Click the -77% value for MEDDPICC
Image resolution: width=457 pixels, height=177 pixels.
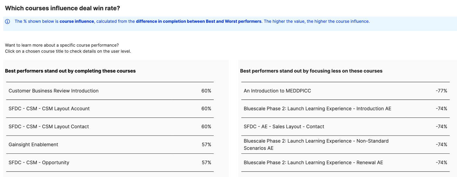click(441, 91)
